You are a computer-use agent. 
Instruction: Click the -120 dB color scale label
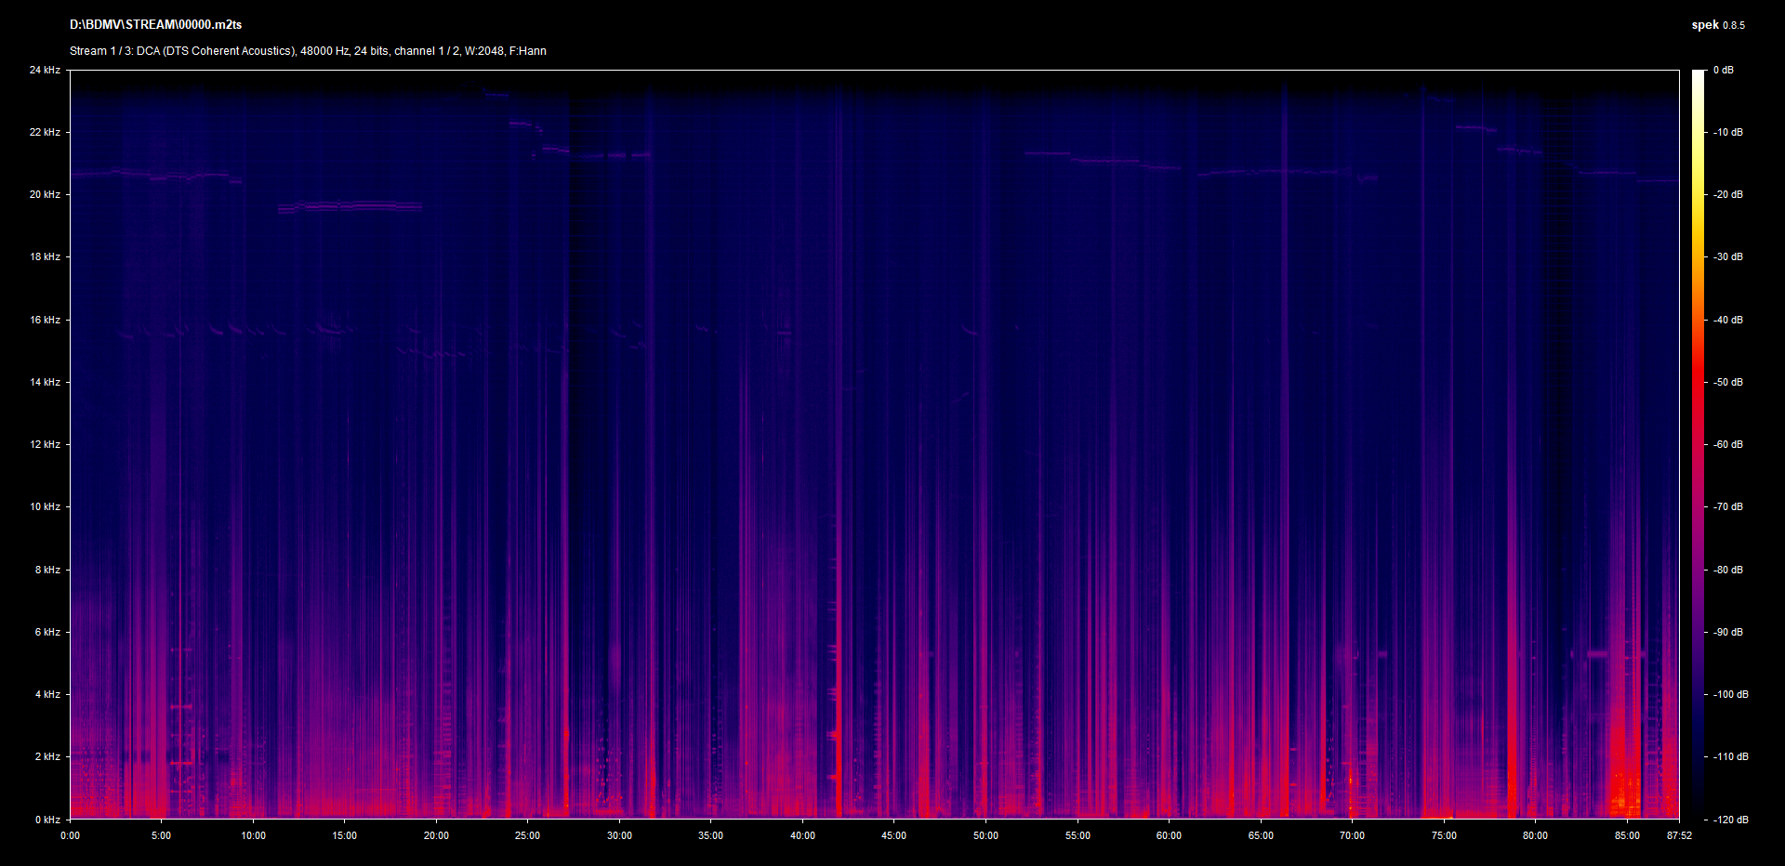click(x=1730, y=820)
